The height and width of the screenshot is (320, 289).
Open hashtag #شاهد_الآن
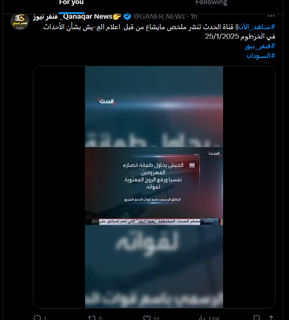(x=257, y=27)
